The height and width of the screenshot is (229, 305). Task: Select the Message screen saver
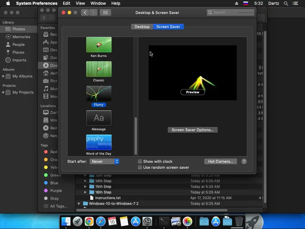pyautogui.click(x=99, y=118)
